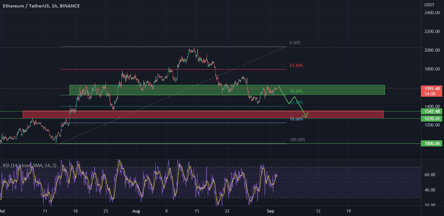This screenshot has width=444, height=216.
Task: Select the green 1006.06 price label
Action: (432, 143)
